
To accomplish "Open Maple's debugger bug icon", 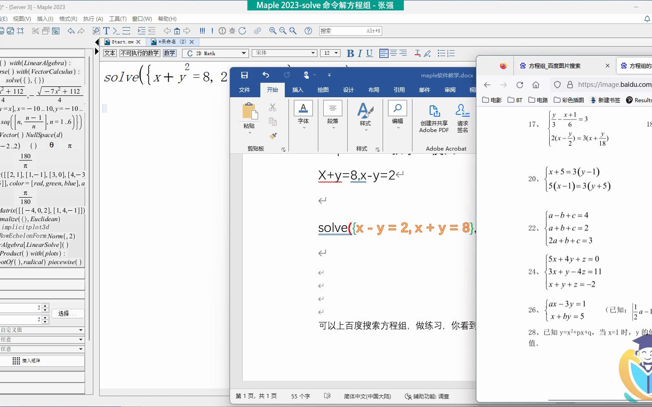I will (x=232, y=31).
